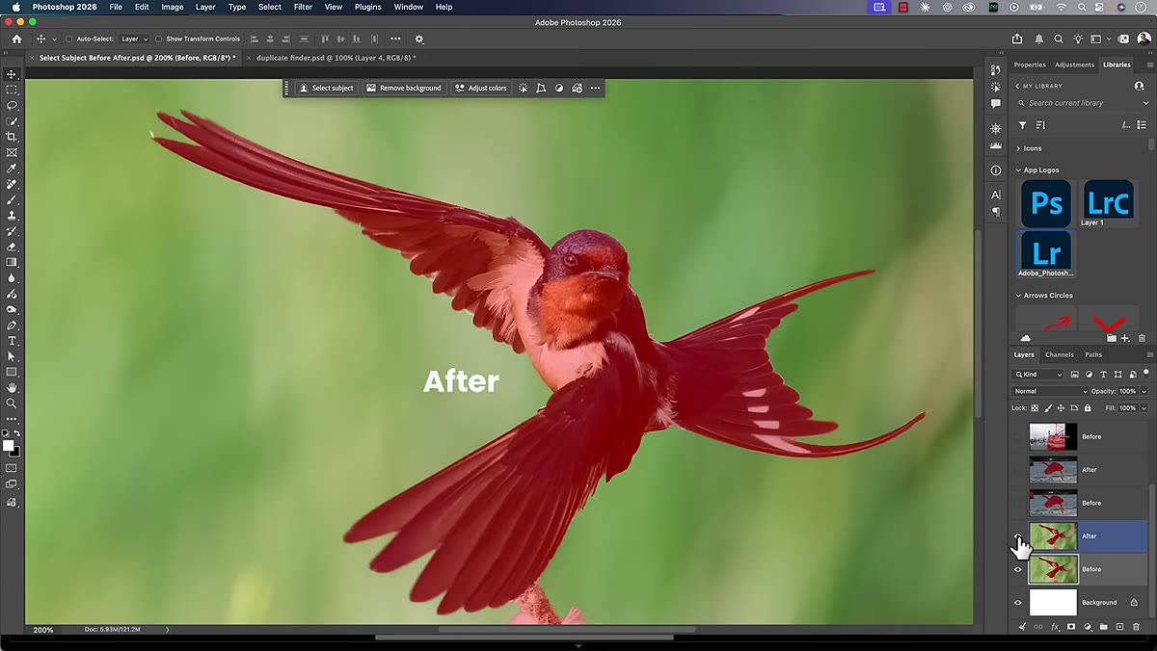Create new adjustment layer icon
The height and width of the screenshot is (651, 1157).
click(1088, 627)
